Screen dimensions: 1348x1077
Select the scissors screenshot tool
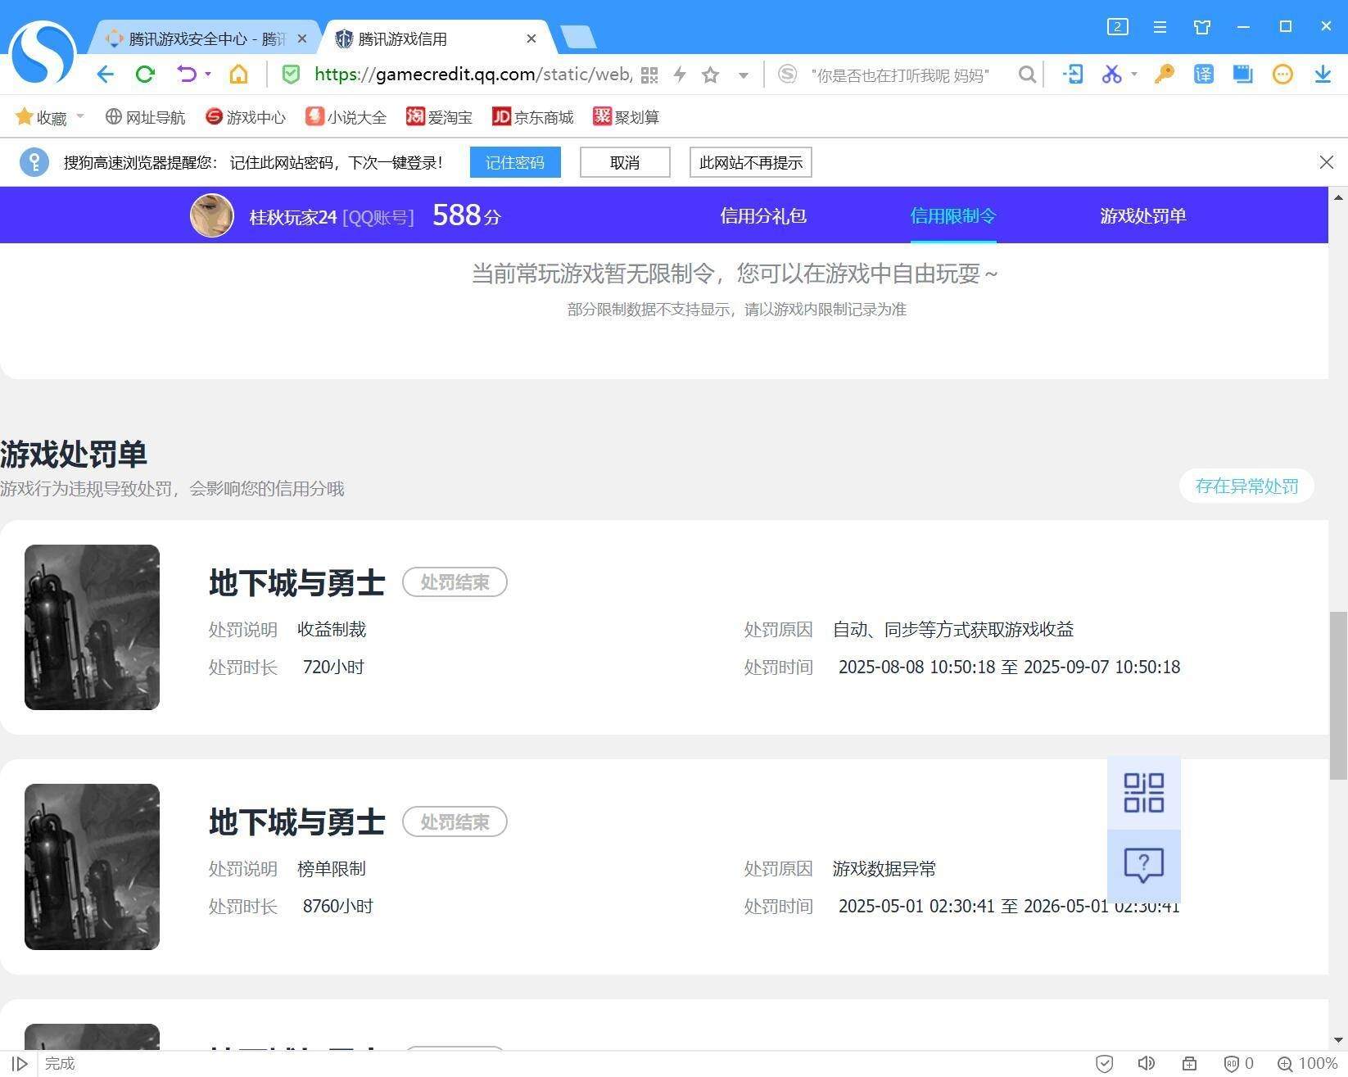point(1111,75)
